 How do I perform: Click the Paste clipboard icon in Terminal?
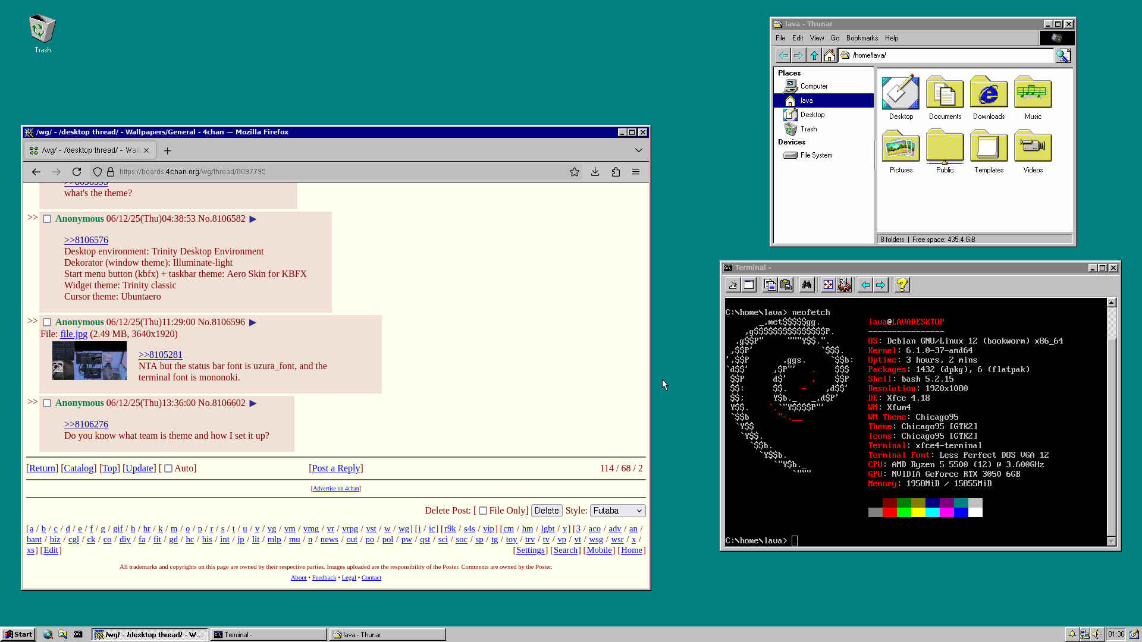786,285
